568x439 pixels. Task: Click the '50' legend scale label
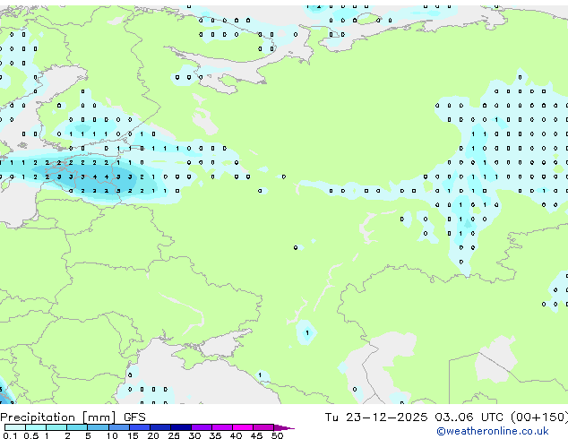click(277, 435)
